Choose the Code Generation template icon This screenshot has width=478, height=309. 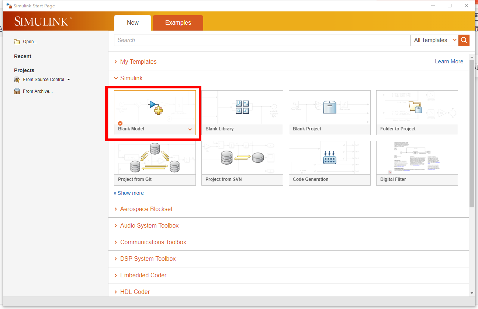point(330,158)
